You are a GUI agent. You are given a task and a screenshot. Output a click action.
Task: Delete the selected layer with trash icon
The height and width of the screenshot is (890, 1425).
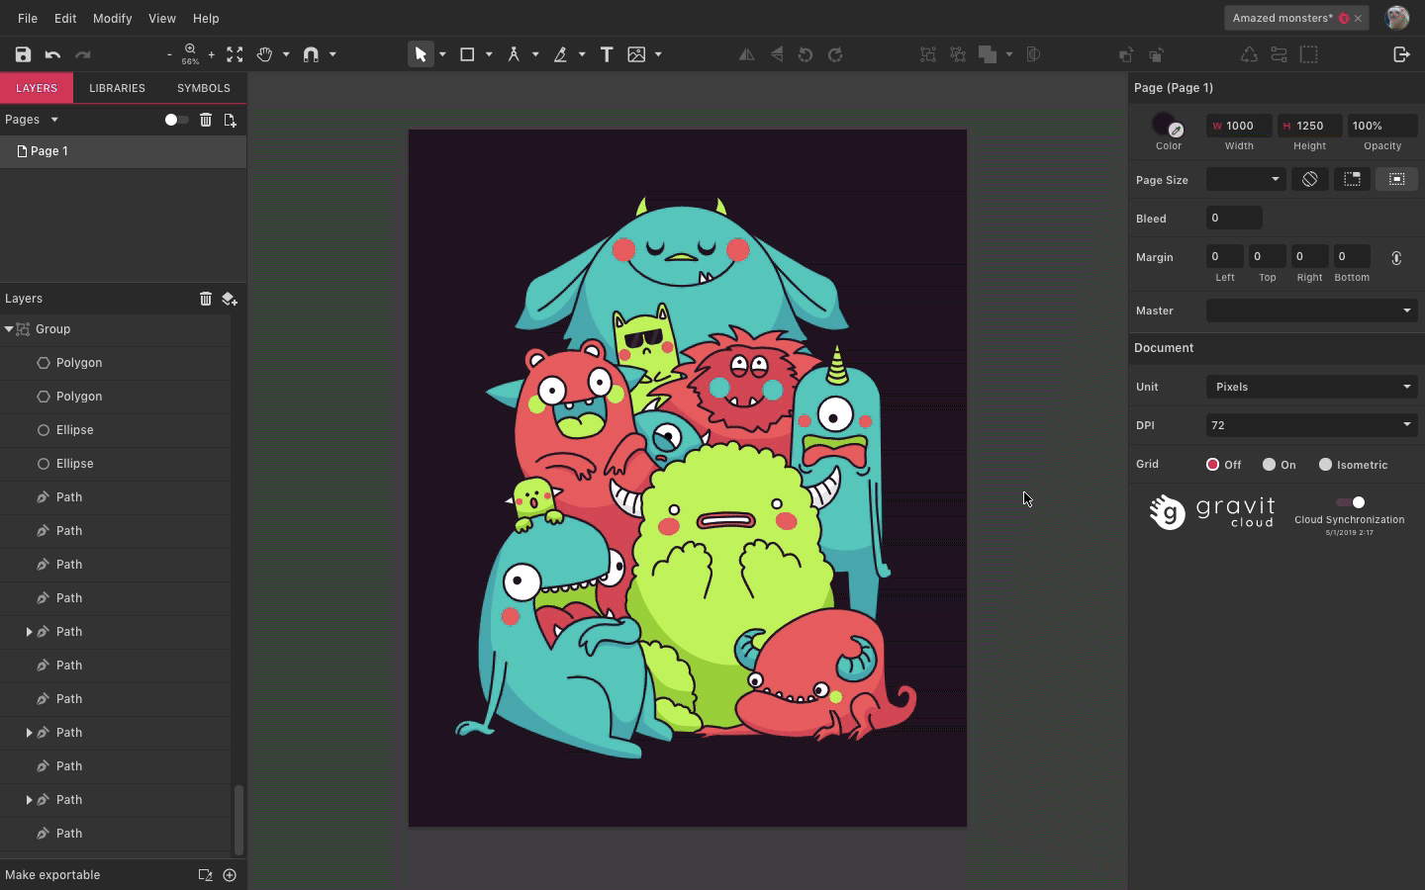coord(206,298)
